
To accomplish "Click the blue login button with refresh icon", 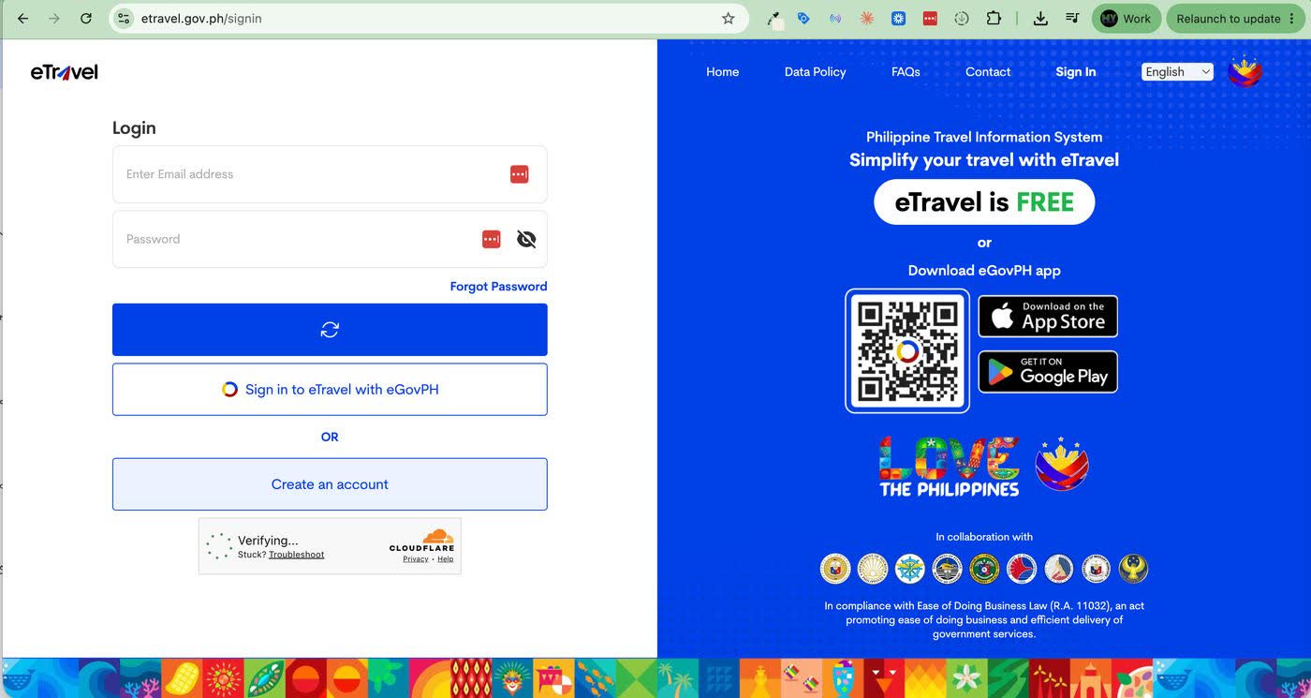I will tap(330, 330).
